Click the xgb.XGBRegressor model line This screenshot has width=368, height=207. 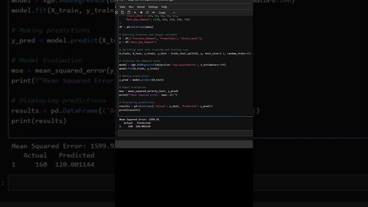[x=172, y=65]
